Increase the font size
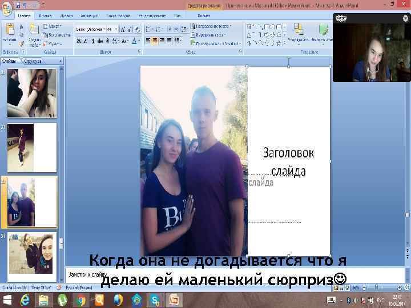This screenshot has height=308, width=411. click(x=123, y=29)
